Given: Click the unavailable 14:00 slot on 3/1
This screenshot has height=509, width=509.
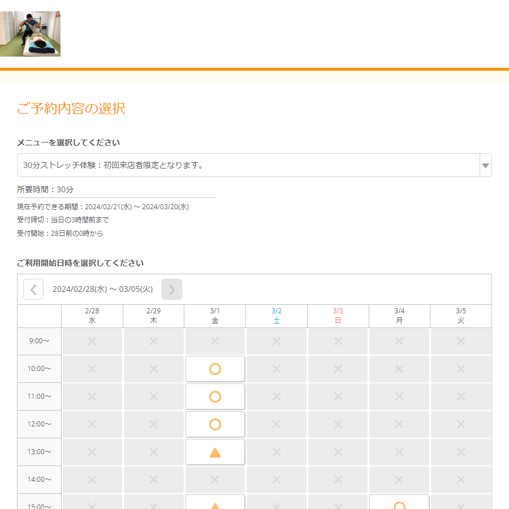Looking at the screenshot, I should pos(215,480).
